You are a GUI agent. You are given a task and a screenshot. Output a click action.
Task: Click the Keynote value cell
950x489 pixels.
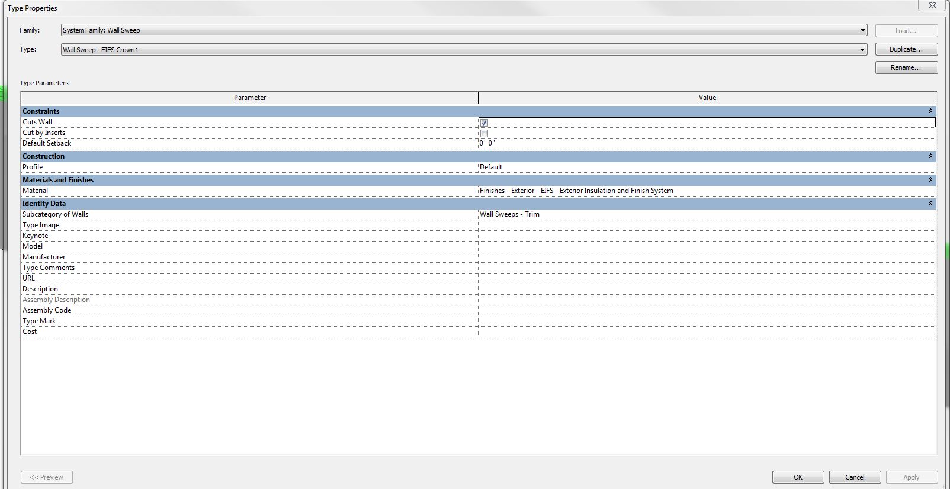[707, 236]
